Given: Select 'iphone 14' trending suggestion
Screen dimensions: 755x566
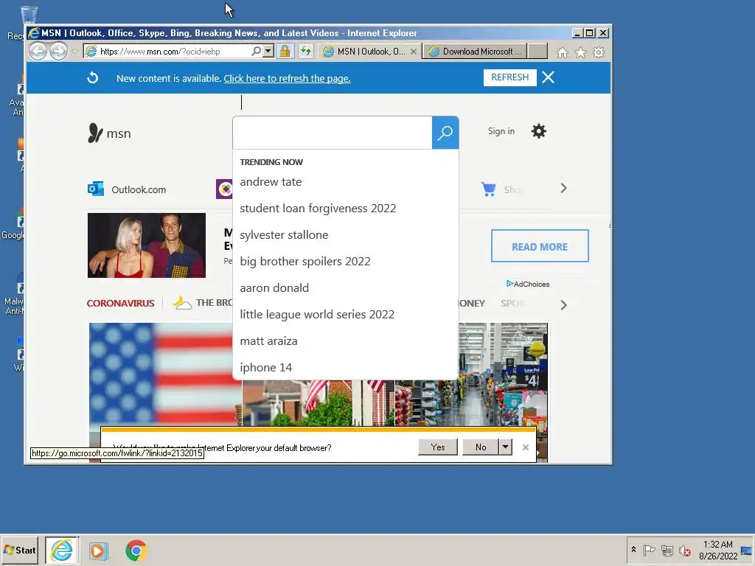Looking at the screenshot, I should [265, 367].
